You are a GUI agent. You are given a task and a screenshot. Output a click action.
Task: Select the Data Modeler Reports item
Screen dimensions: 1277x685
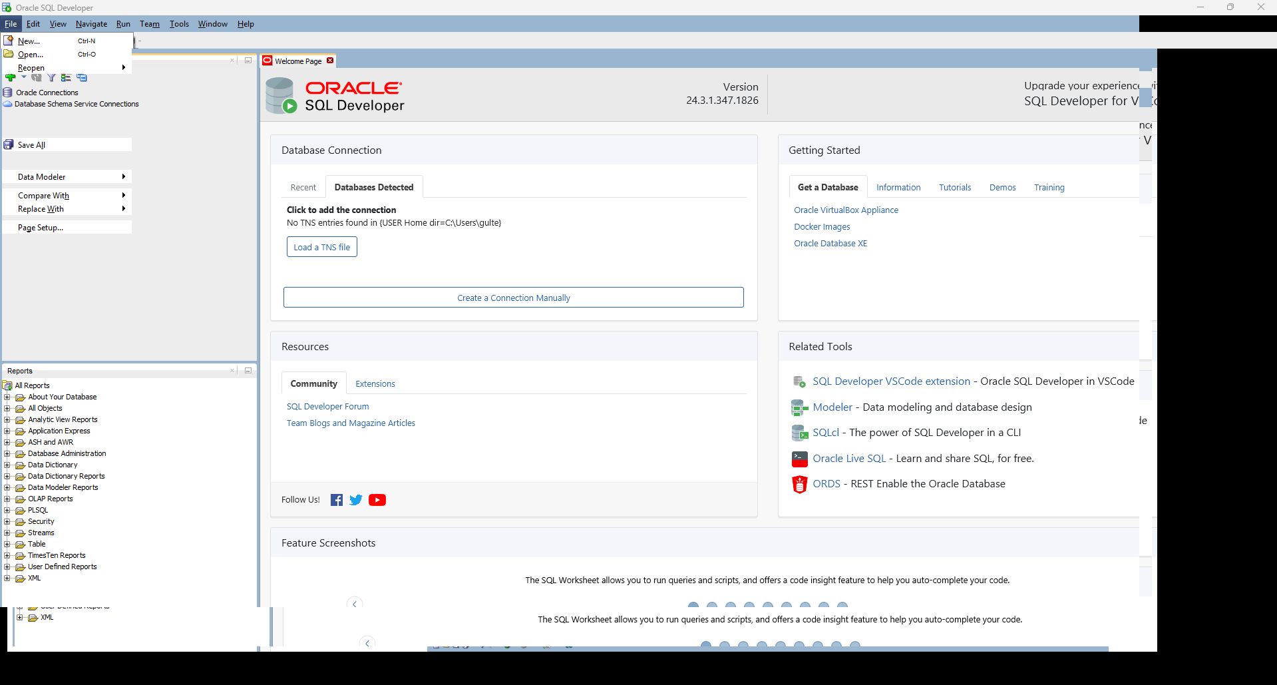coord(63,487)
